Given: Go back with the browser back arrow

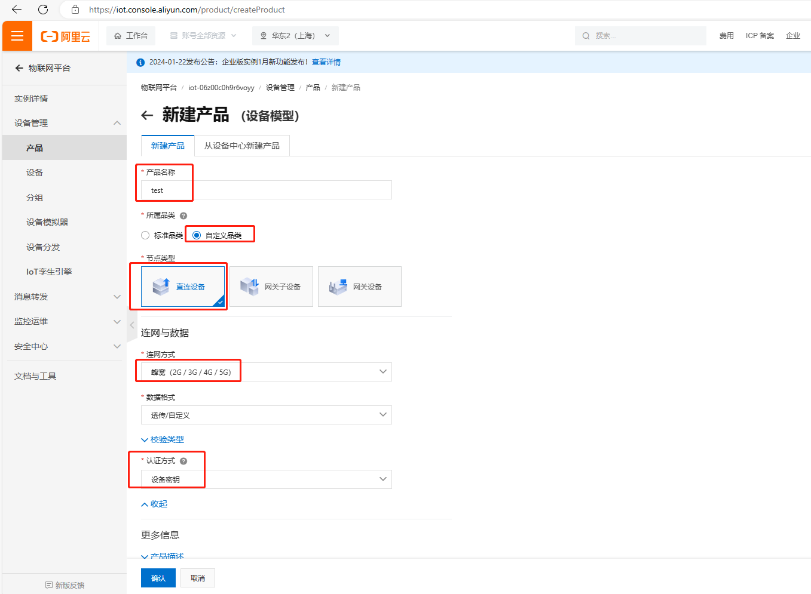Looking at the screenshot, I should click(17, 10).
